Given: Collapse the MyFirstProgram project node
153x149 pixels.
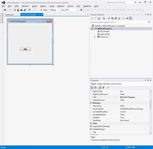Looking at the screenshot, I should click(92, 29).
